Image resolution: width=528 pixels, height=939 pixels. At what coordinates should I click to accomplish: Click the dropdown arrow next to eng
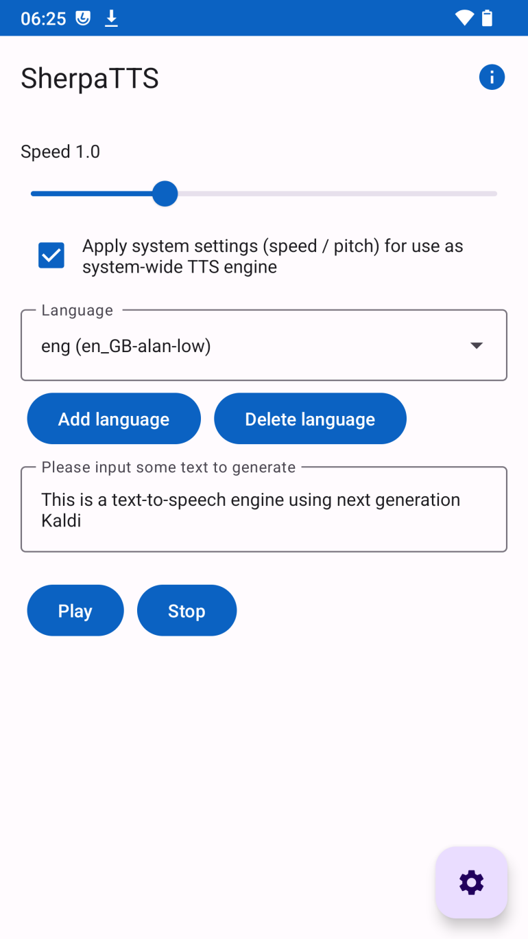point(477,345)
